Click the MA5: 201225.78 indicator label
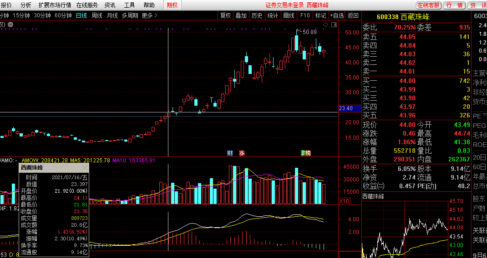The width and height of the screenshot is (487, 258). pos(90,160)
